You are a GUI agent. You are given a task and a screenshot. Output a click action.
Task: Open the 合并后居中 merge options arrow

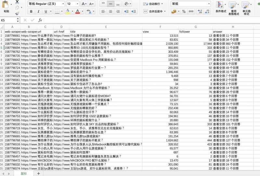[x=165, y=11]
